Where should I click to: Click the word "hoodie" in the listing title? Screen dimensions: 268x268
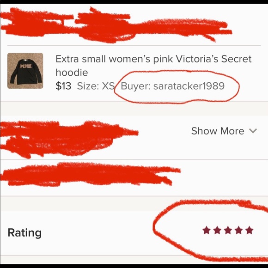(72, 73)
